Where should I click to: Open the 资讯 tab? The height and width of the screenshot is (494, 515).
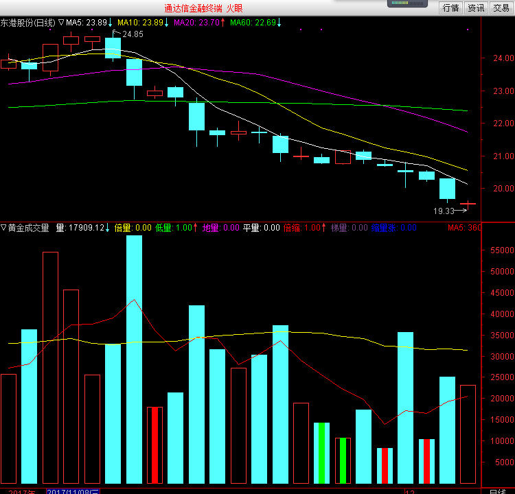click(x=476, y=8)
